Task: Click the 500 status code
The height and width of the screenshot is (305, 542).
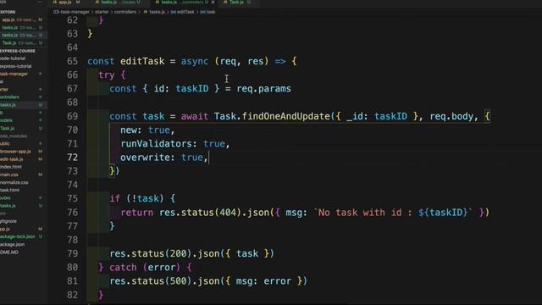Action: click(179, 280)
